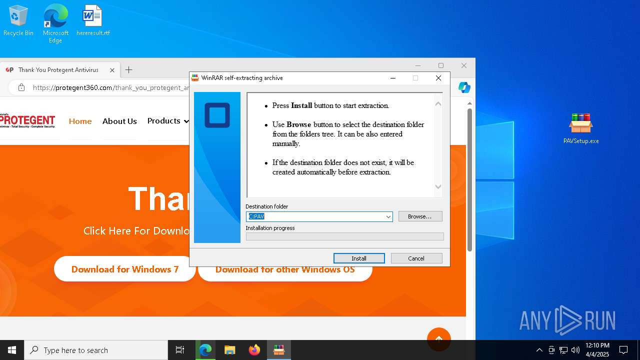Expand the Destination folder dropdown

tap(388, 216)
